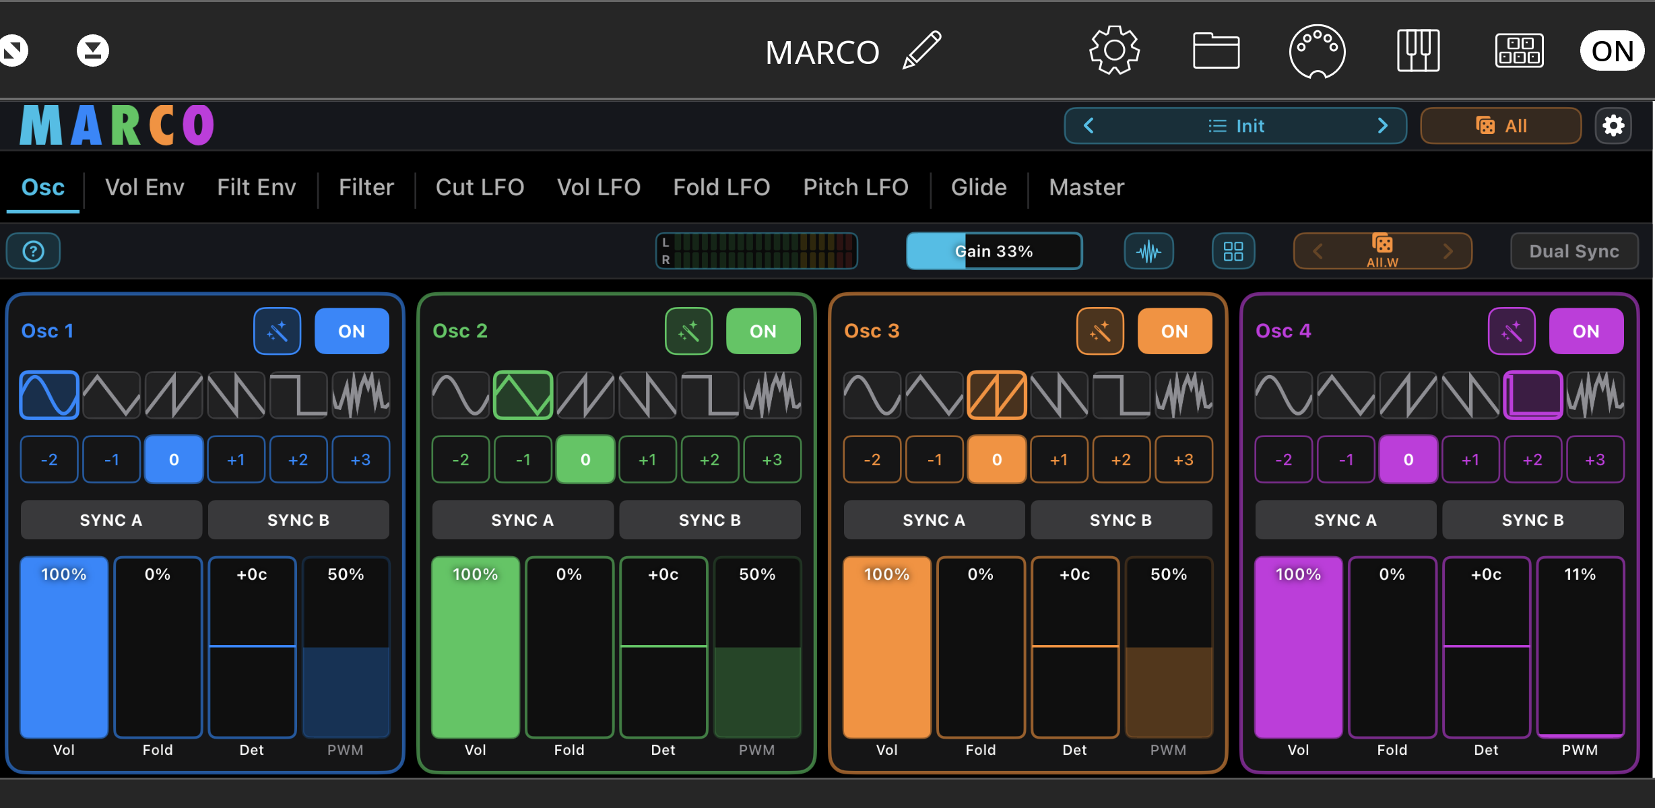1655x808 pixels.
Task: Enable SYNC B on Osc 2
Action: [x=710, y=520]
